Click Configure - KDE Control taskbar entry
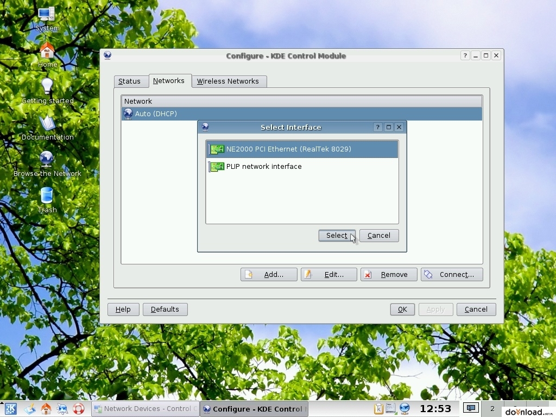Viewport: 556px width, 417px height. (254, 409)
